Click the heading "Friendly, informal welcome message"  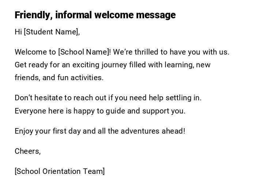[95, 15]
